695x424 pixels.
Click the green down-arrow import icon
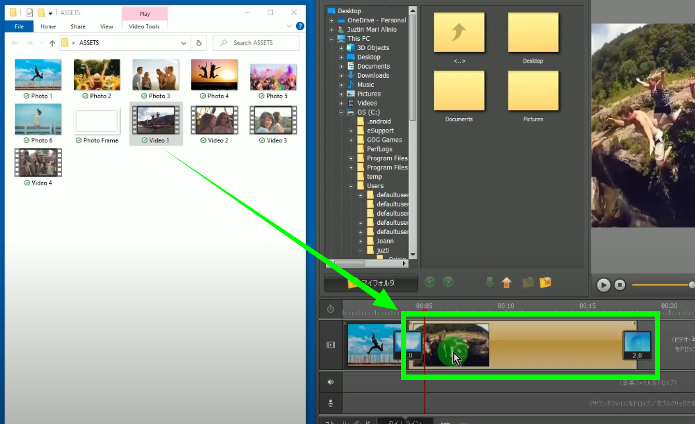tap(489, 282)
